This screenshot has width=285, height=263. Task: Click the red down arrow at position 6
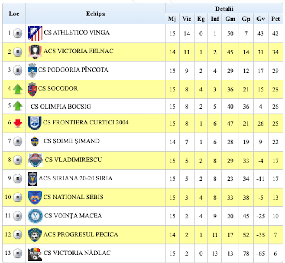(x=17, y=123)
